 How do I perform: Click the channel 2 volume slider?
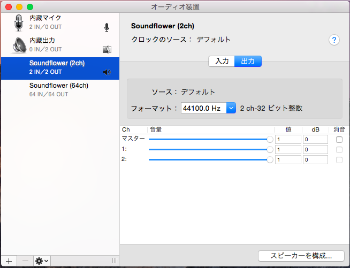pos(210,160)
